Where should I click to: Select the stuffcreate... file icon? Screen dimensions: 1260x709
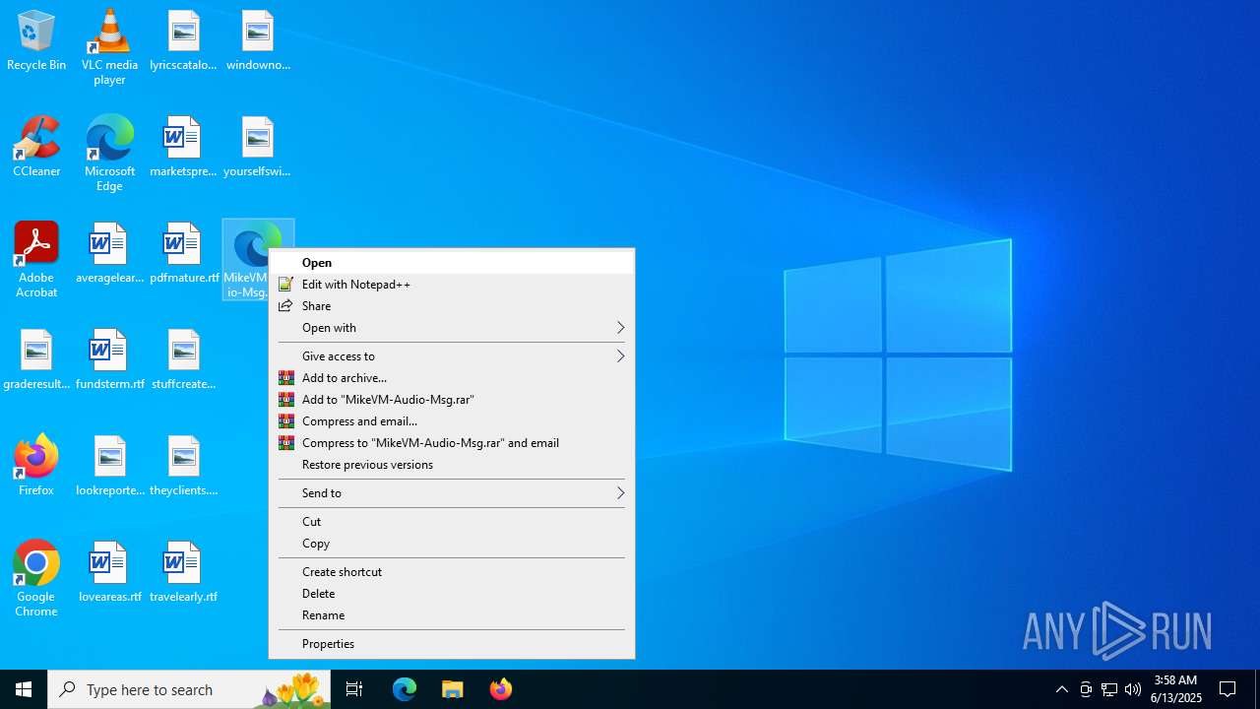183,360
